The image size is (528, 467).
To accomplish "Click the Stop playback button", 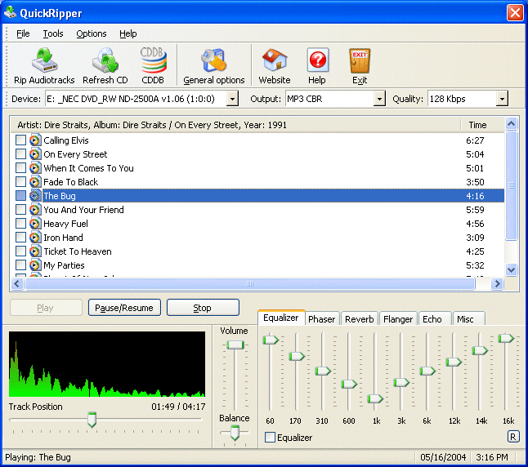I will pyautogui.click(x=203, y=308).
